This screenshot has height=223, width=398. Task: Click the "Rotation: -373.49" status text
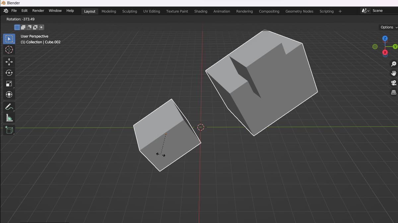click(21, 19)
